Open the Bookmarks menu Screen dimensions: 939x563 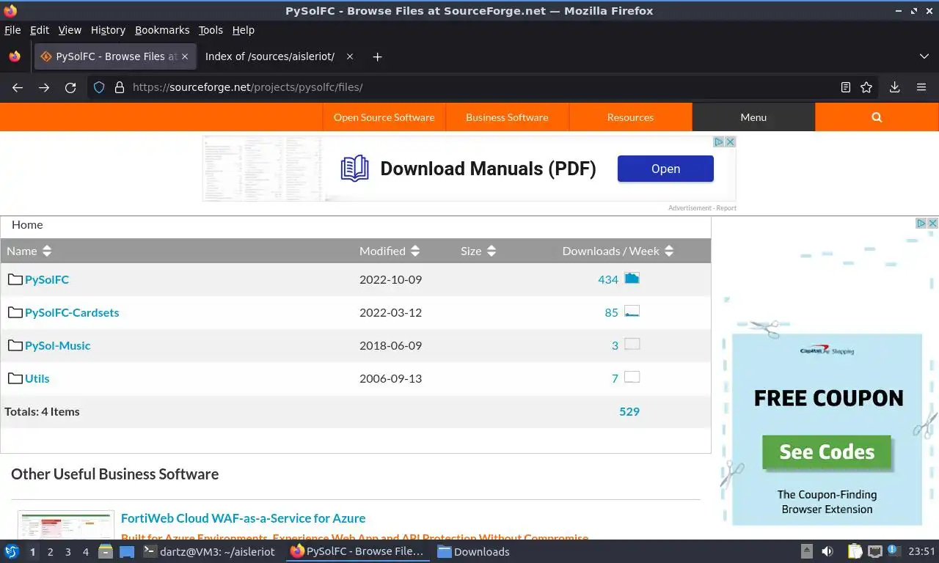[x=162, y=30]
